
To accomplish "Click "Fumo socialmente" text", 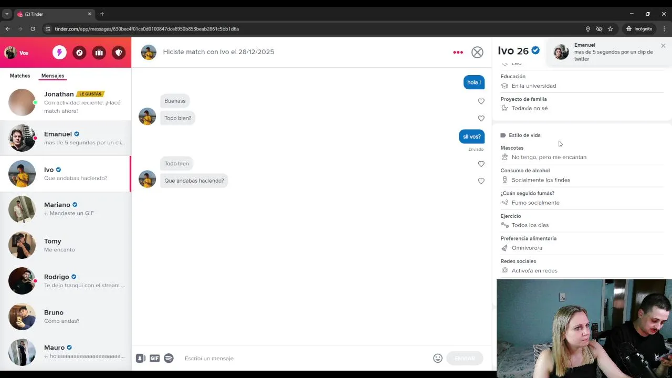I will 535,203.
